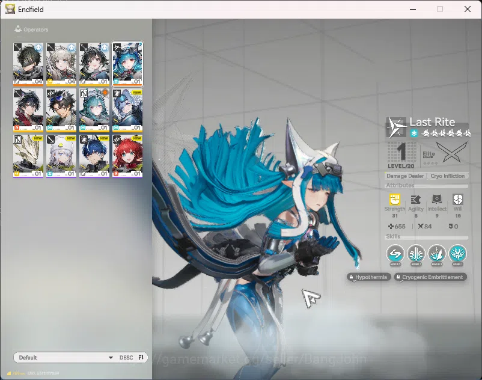The height and width of the screenshot is (380, 482).
Task: Open the Operators header label
Action: click(36, 30)
